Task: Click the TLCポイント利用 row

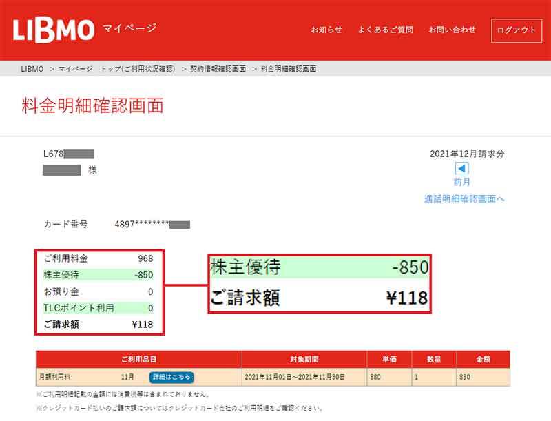Action: point(98,308)
